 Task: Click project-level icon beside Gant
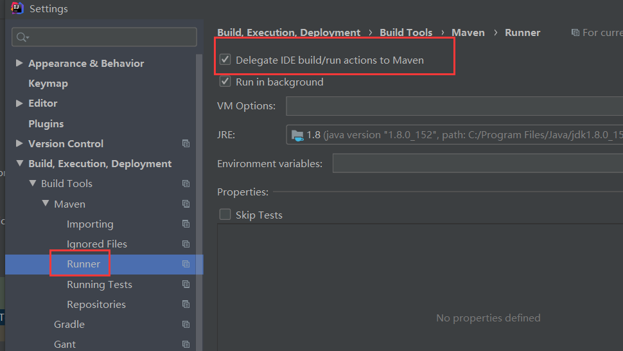(186, 344)
